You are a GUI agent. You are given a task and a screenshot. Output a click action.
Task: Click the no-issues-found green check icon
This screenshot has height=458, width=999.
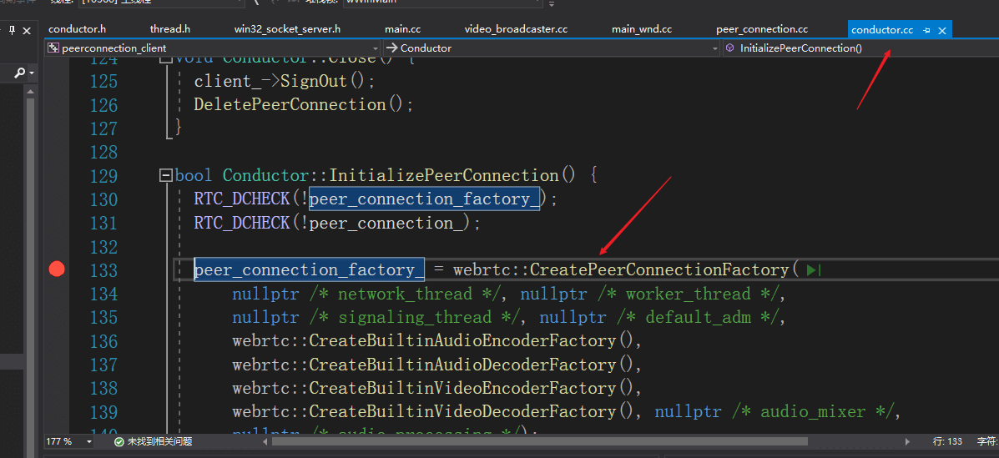tap(119, 440)
